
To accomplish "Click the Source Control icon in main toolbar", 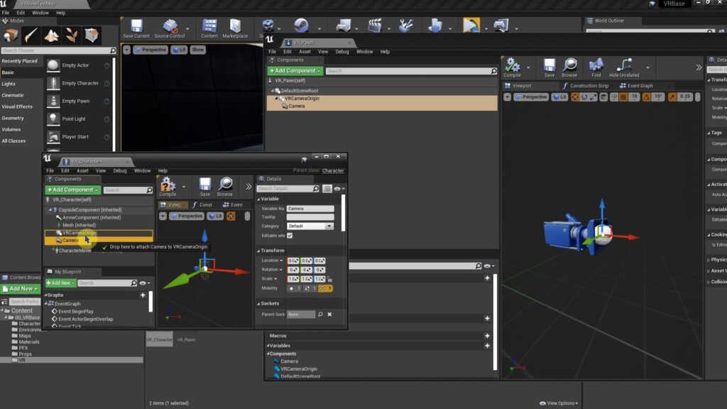I will click(170, 27).
